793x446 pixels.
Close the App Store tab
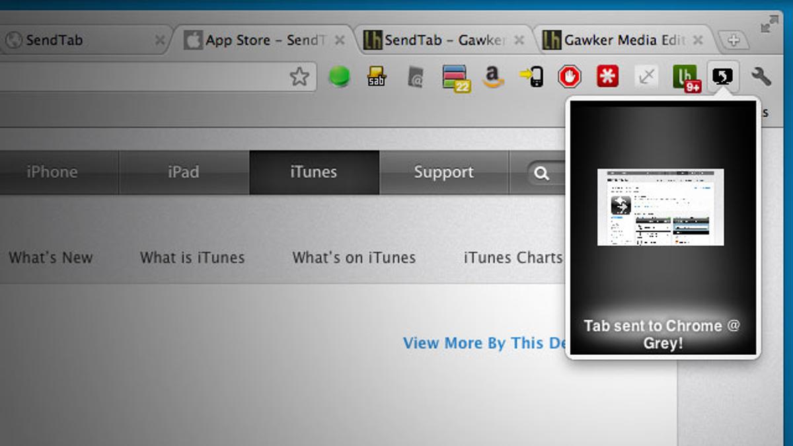(x=340, y=40)
